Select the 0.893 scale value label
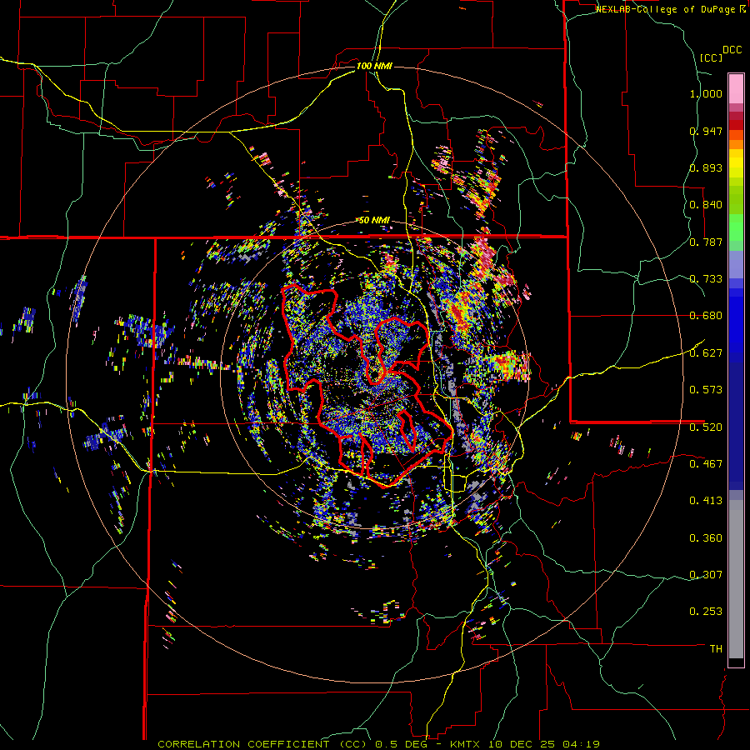 coord(706,167)
